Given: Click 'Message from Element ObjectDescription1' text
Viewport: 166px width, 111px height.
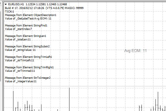Looking at the screenshot, I should (31, 15).
